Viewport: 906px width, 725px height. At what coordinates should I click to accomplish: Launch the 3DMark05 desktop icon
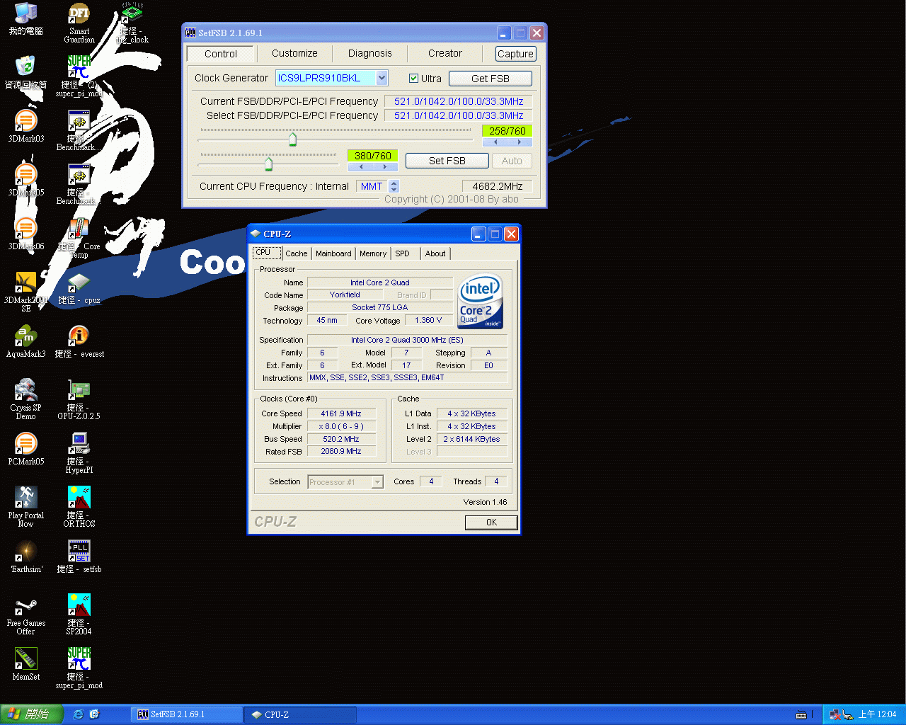click(x=26, y=180)
